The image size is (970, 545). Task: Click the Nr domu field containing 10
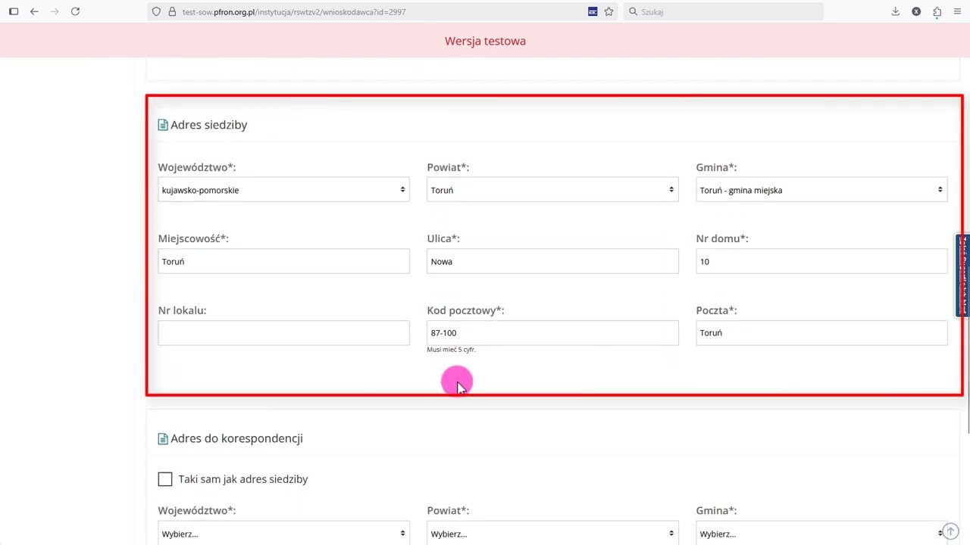(821, 261)
